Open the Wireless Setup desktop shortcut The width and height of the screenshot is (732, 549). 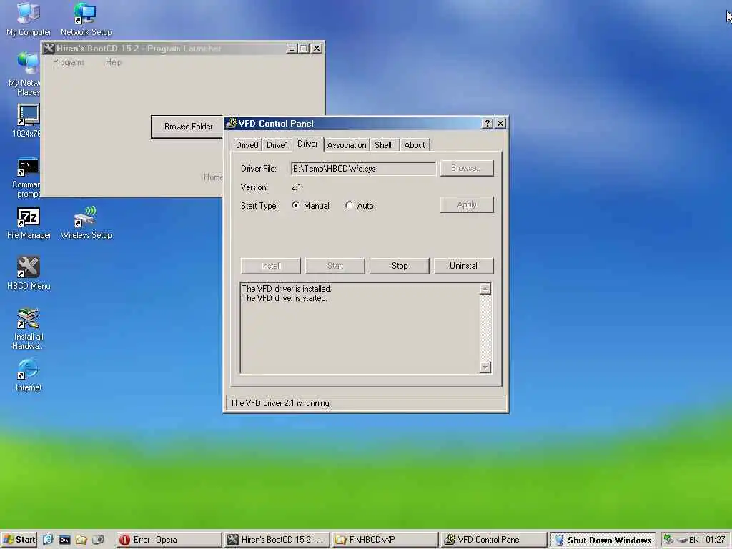tap(86, 223)
